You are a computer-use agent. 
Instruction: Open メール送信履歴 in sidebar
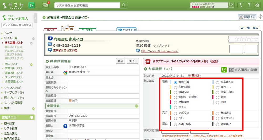pos(13,103)
